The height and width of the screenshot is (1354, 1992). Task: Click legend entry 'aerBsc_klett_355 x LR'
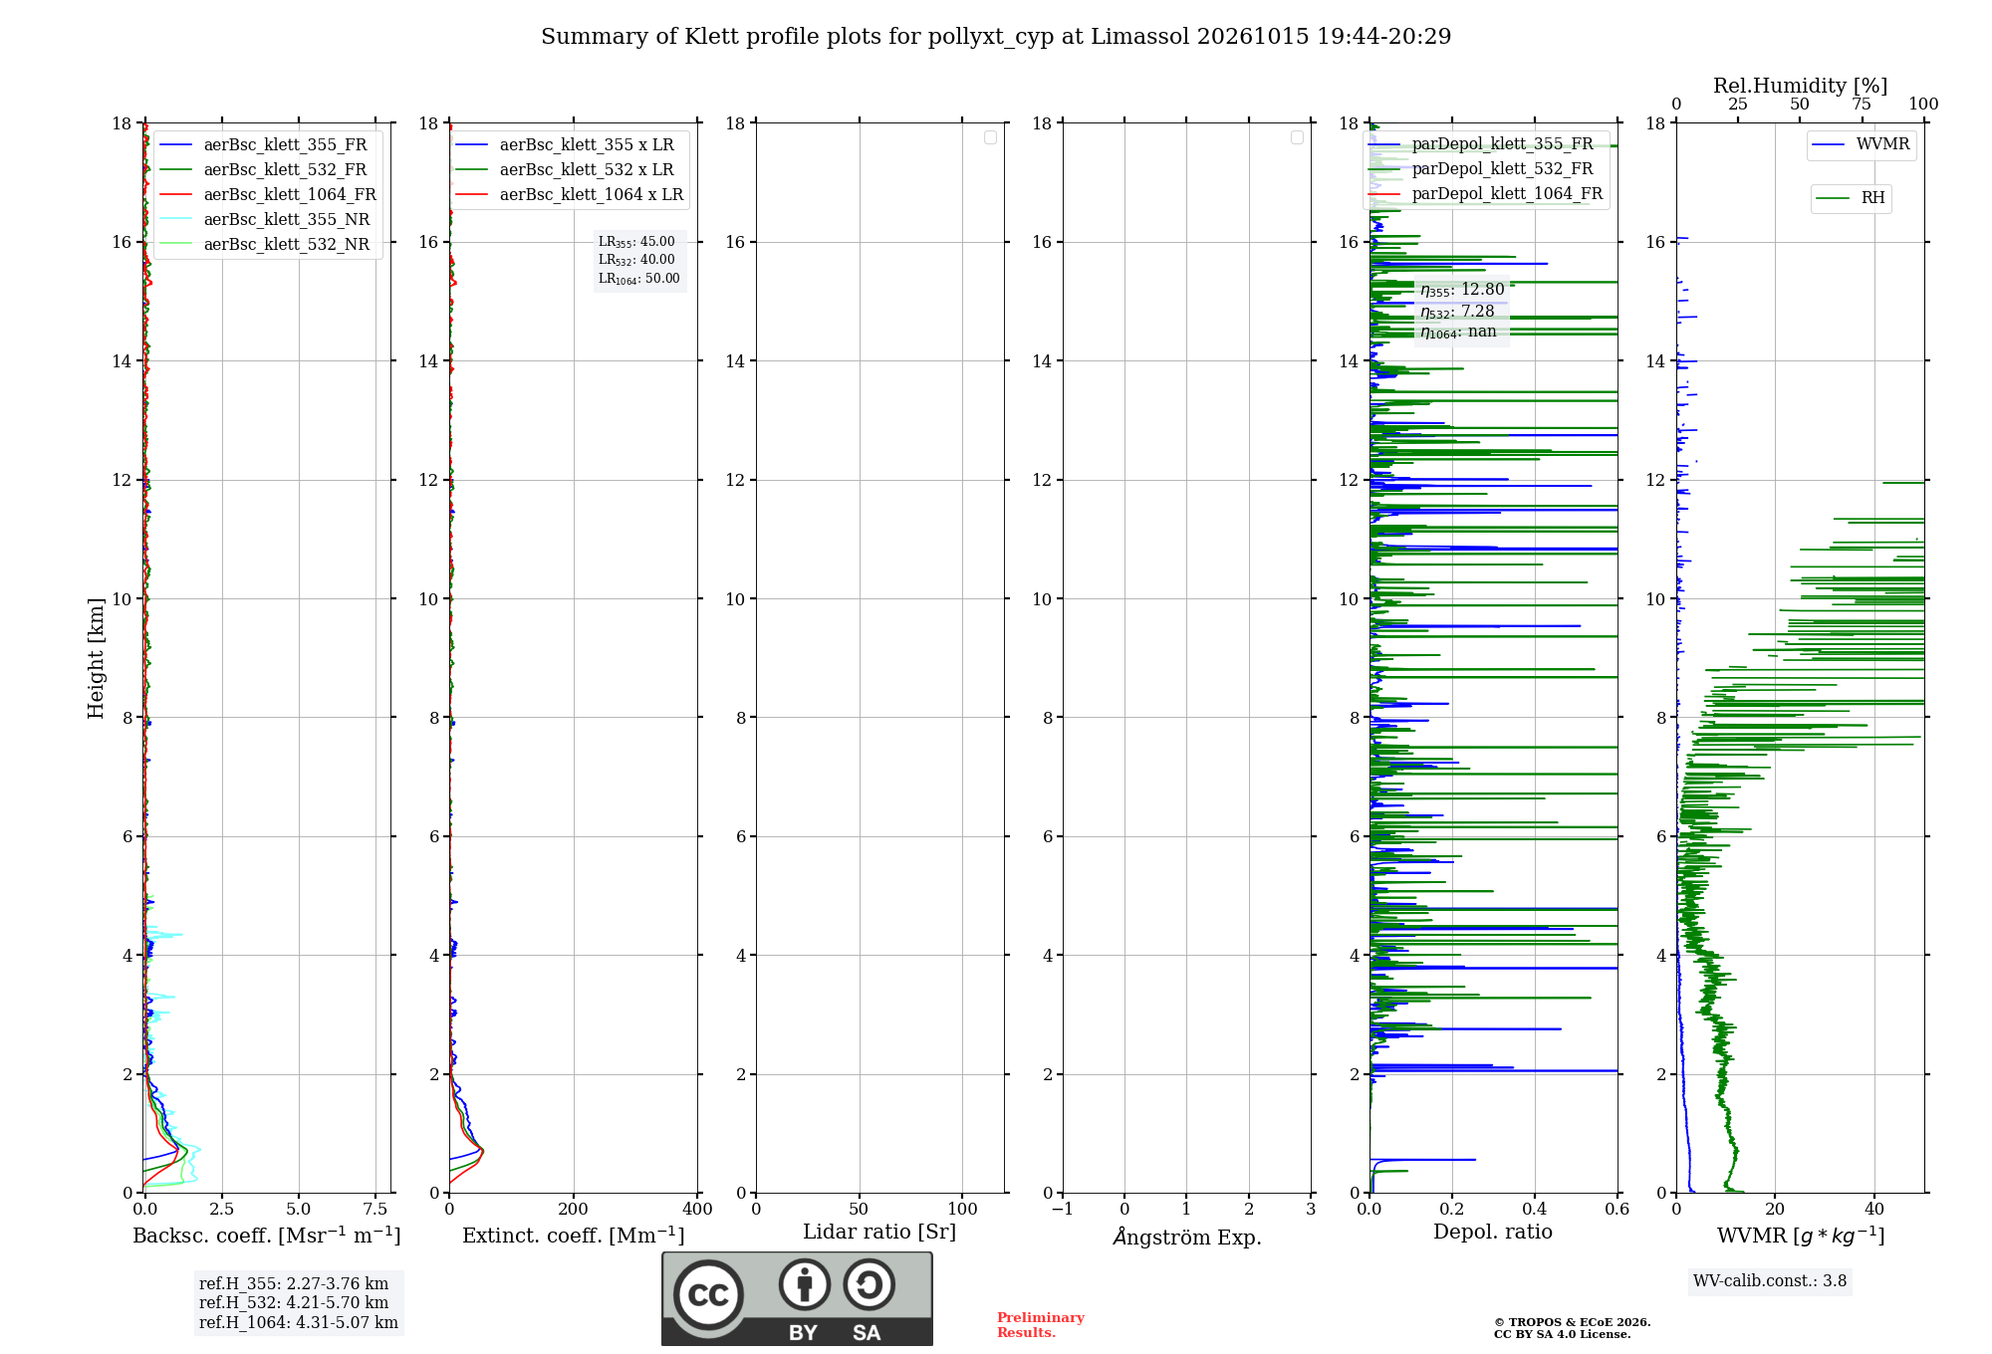pyautogui.click(x=565, y=144)
